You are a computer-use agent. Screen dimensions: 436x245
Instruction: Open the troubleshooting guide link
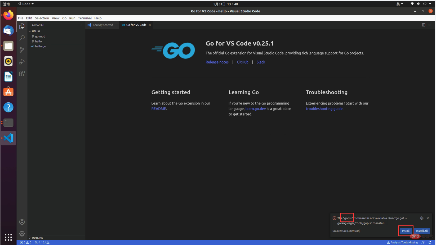click(x=324, y=109)
